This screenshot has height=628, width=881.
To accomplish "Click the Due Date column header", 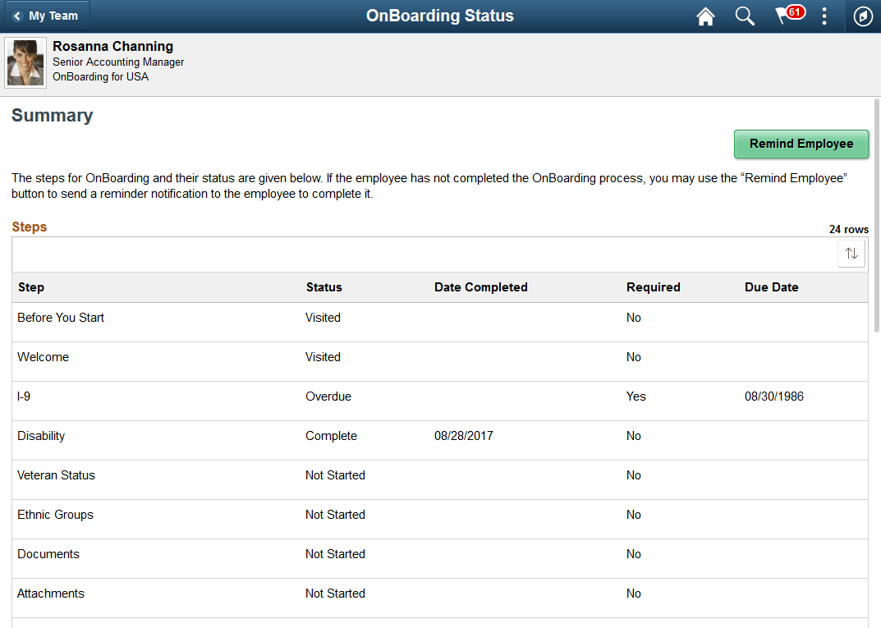I will click(x=771, y=287).
